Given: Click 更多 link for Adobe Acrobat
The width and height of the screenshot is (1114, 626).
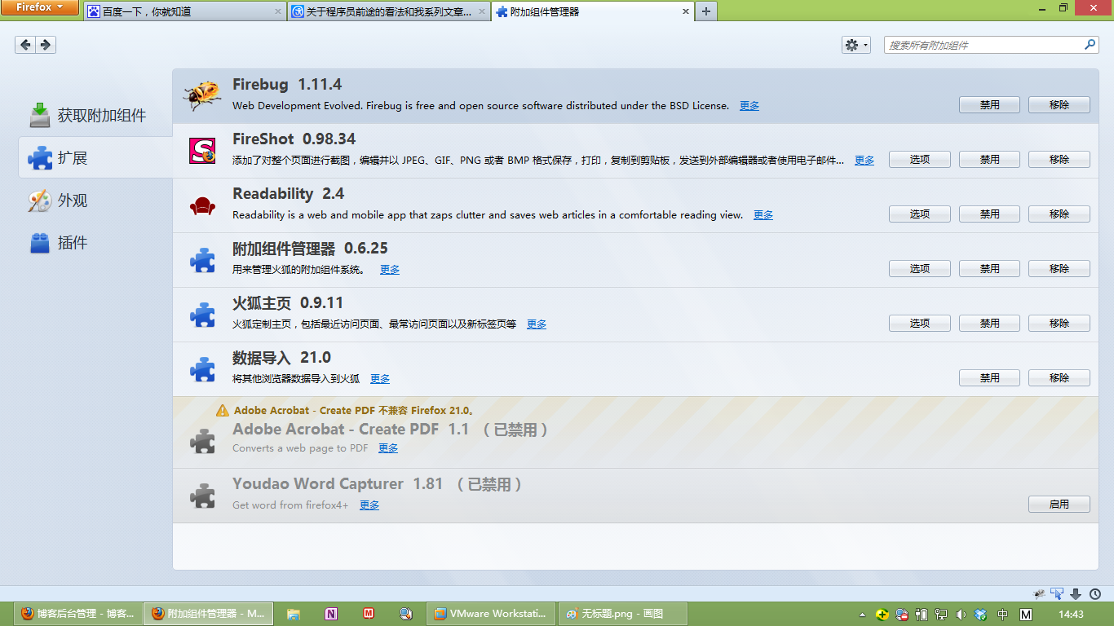Looking at the screenshot, I should coord(388,448).
